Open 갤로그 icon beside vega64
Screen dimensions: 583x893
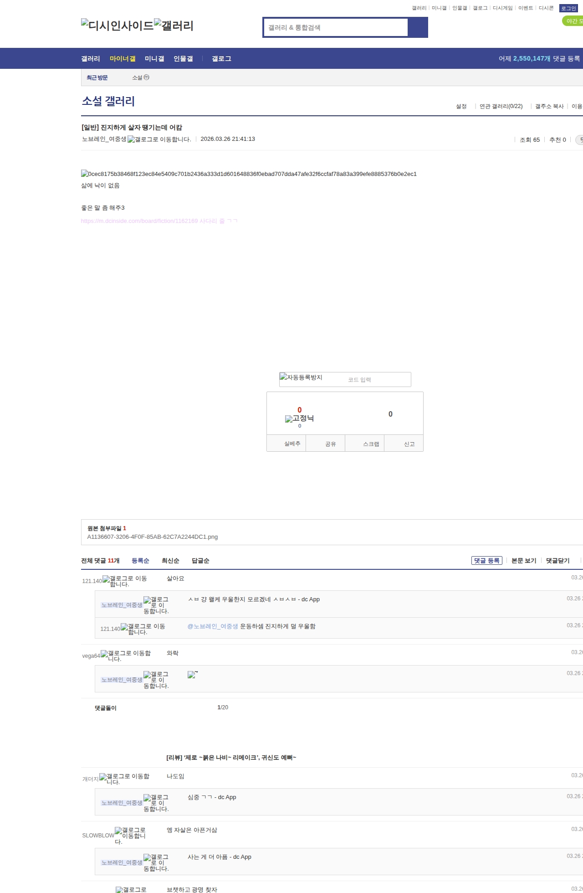(126, 656)
